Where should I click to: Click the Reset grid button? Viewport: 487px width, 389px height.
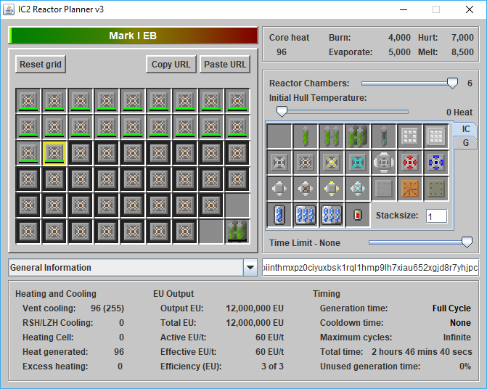41,65
